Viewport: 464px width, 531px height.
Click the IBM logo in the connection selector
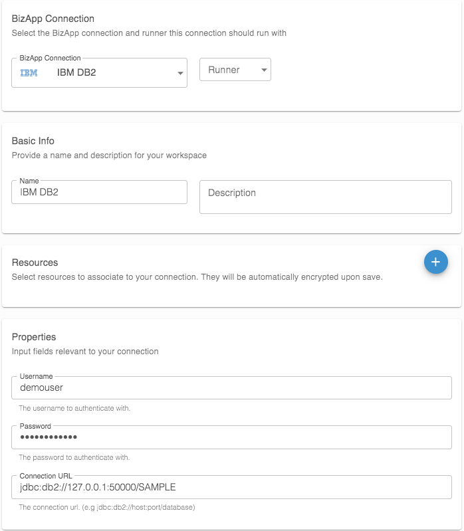tap(29, 73)
